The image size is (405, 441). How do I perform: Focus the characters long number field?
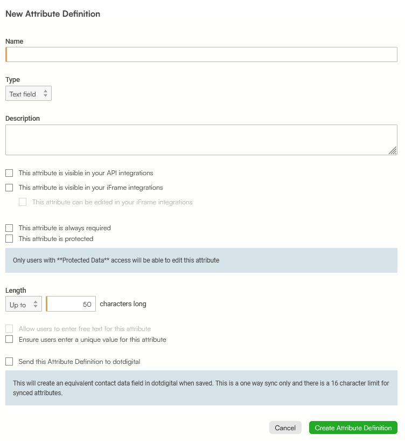(71, 304)
